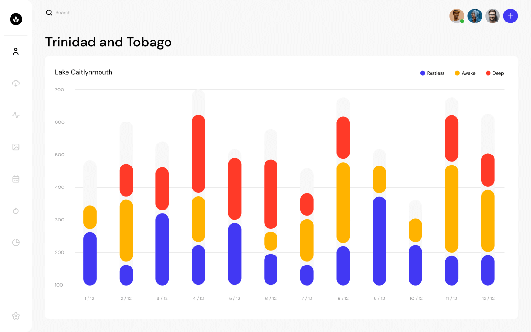Click the Lake Caitlynmouth chart title
Image resolution: width=531 pixels, height=332 pixels.
click(x=84, y=72)
